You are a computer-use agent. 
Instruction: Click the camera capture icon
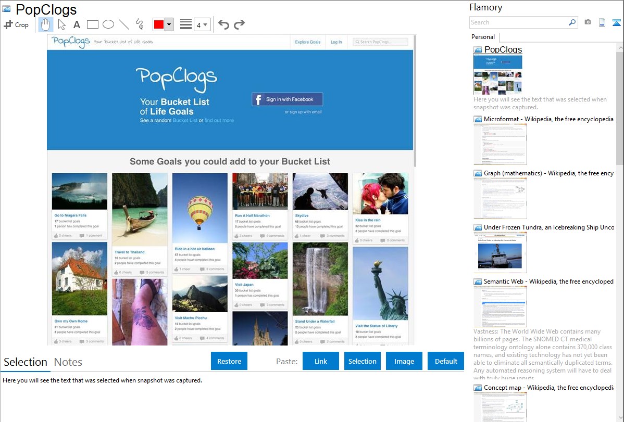(x=588, y=22)
